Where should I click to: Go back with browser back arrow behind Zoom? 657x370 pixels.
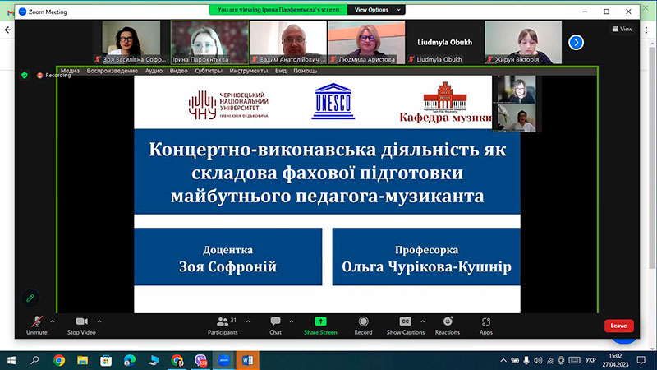[x=8, y=30]
